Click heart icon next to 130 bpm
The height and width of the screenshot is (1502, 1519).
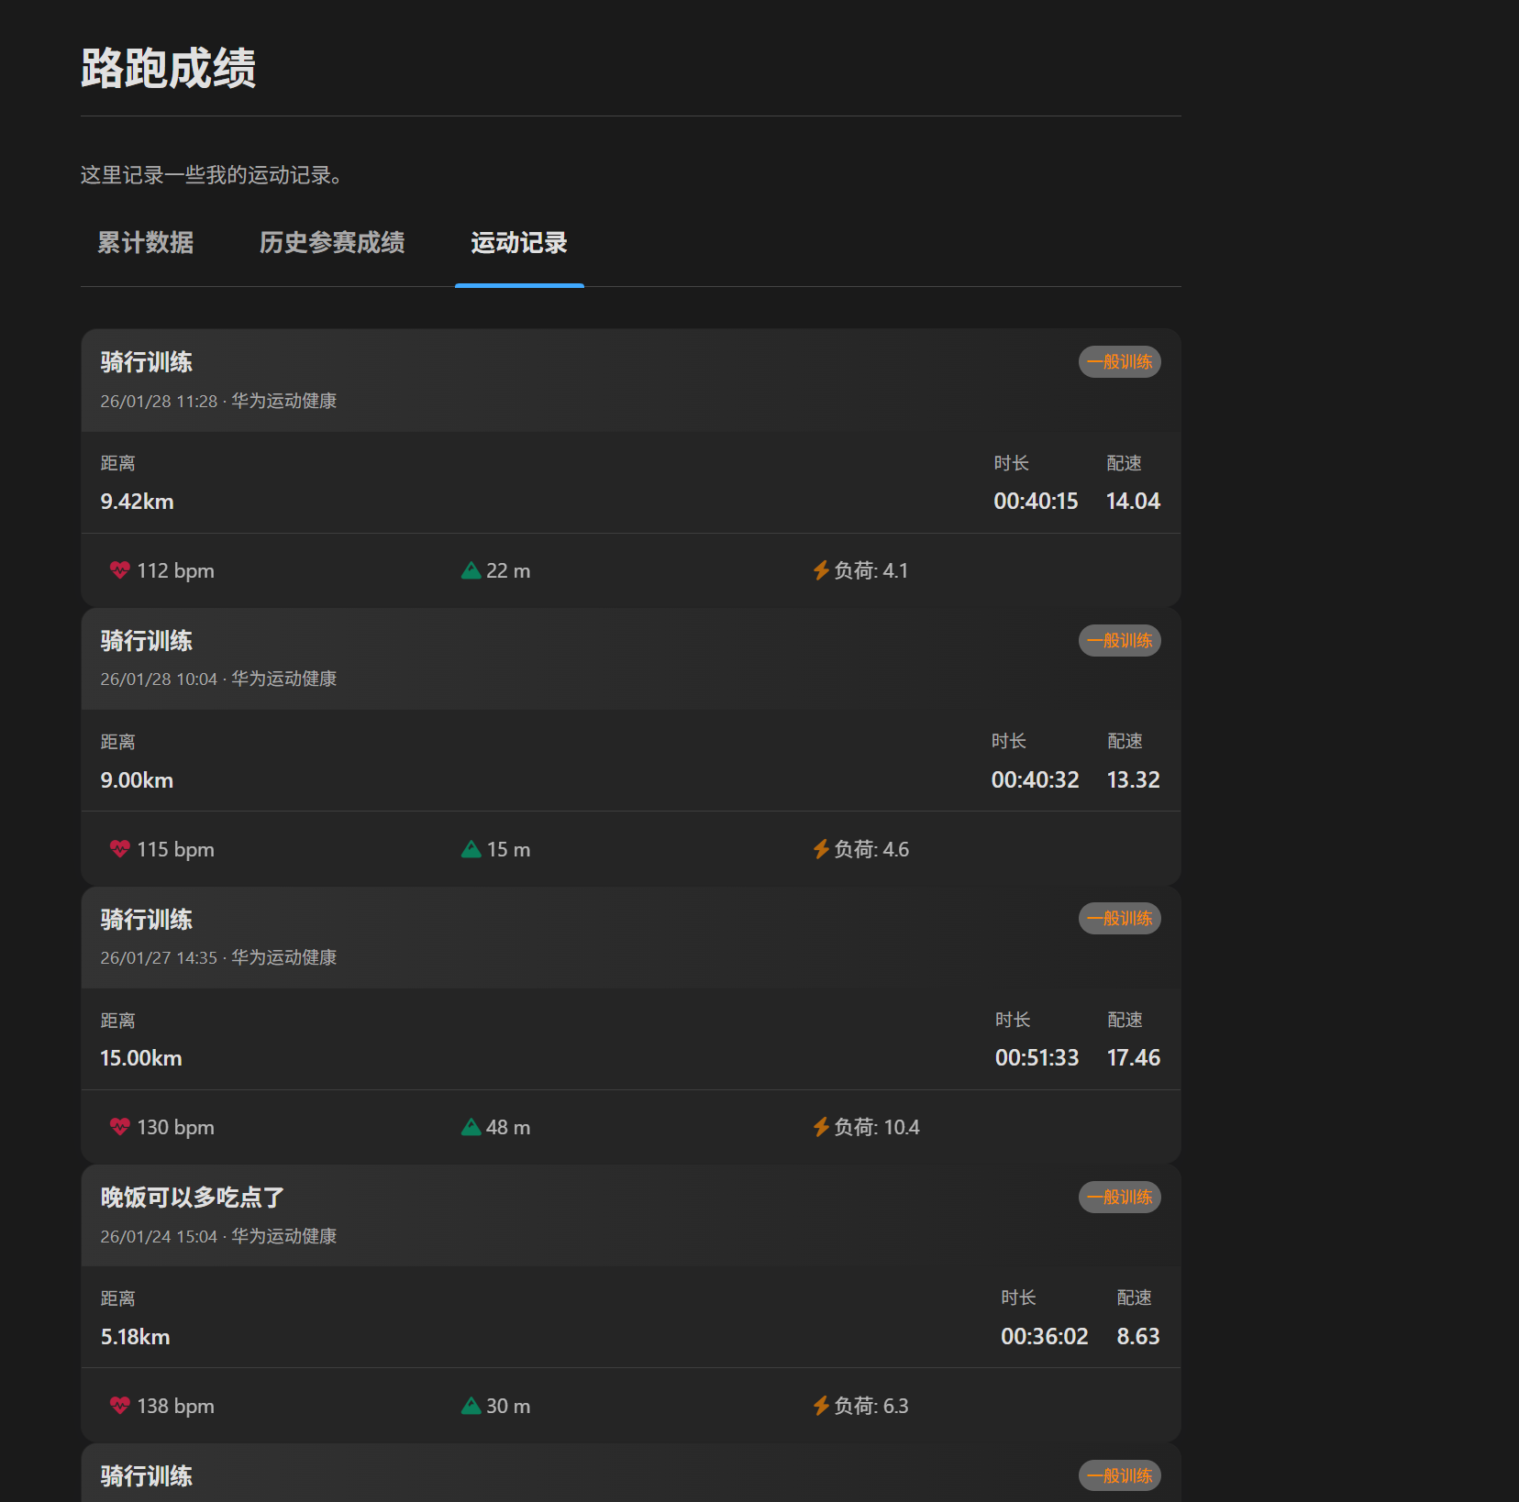click(x=119, y=1127)
